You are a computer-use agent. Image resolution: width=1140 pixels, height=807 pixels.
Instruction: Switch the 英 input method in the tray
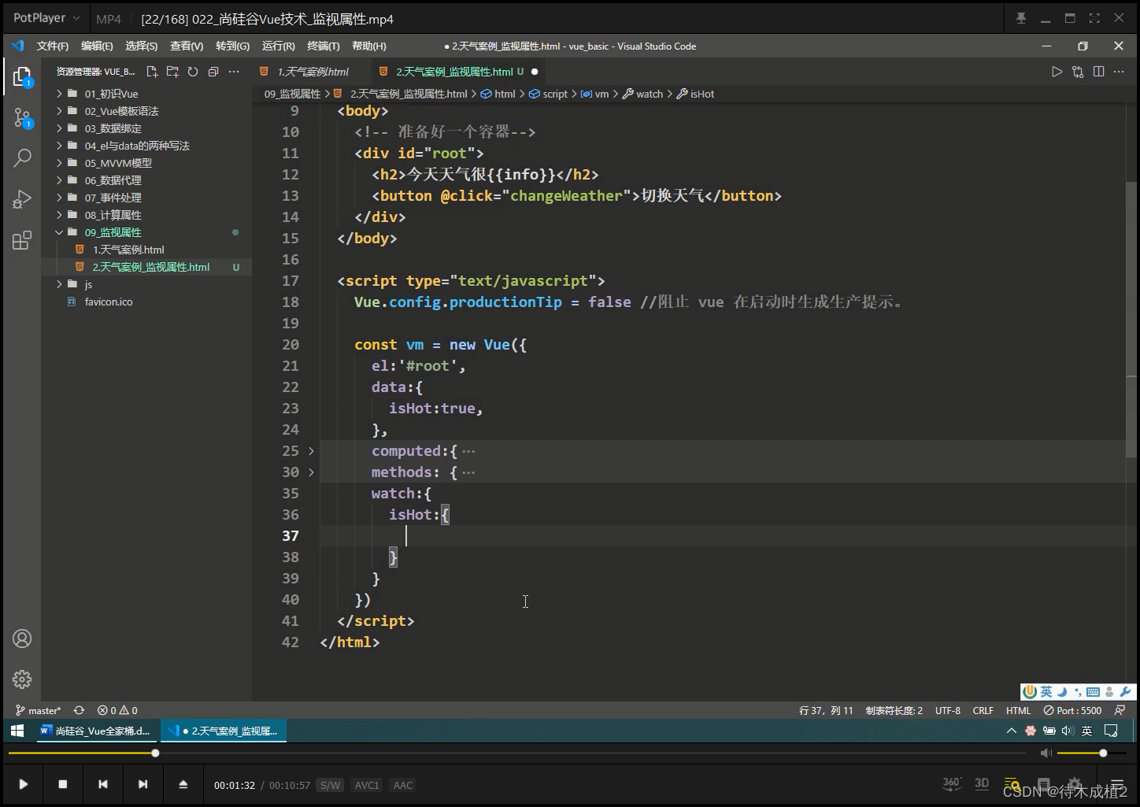tap(1086, 731)
